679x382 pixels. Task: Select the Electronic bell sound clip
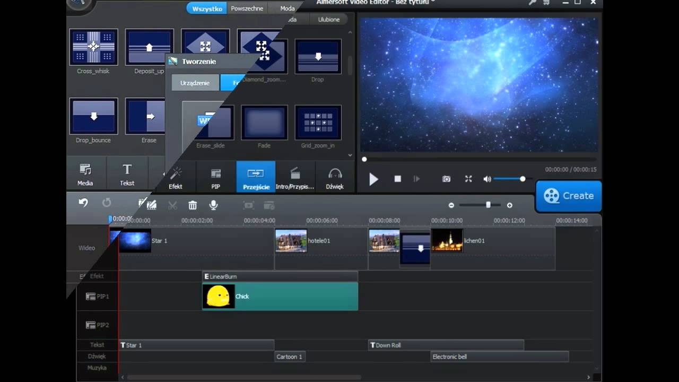tap(500, 357)
